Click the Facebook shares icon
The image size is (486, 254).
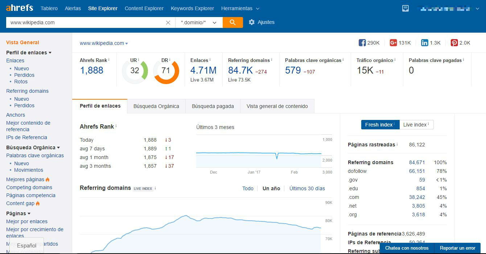coord(362,43)
